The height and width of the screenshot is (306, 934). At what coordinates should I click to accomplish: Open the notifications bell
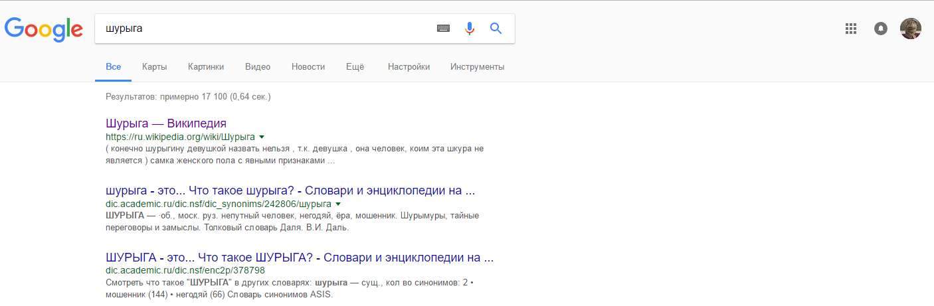[x=881, y=29]
